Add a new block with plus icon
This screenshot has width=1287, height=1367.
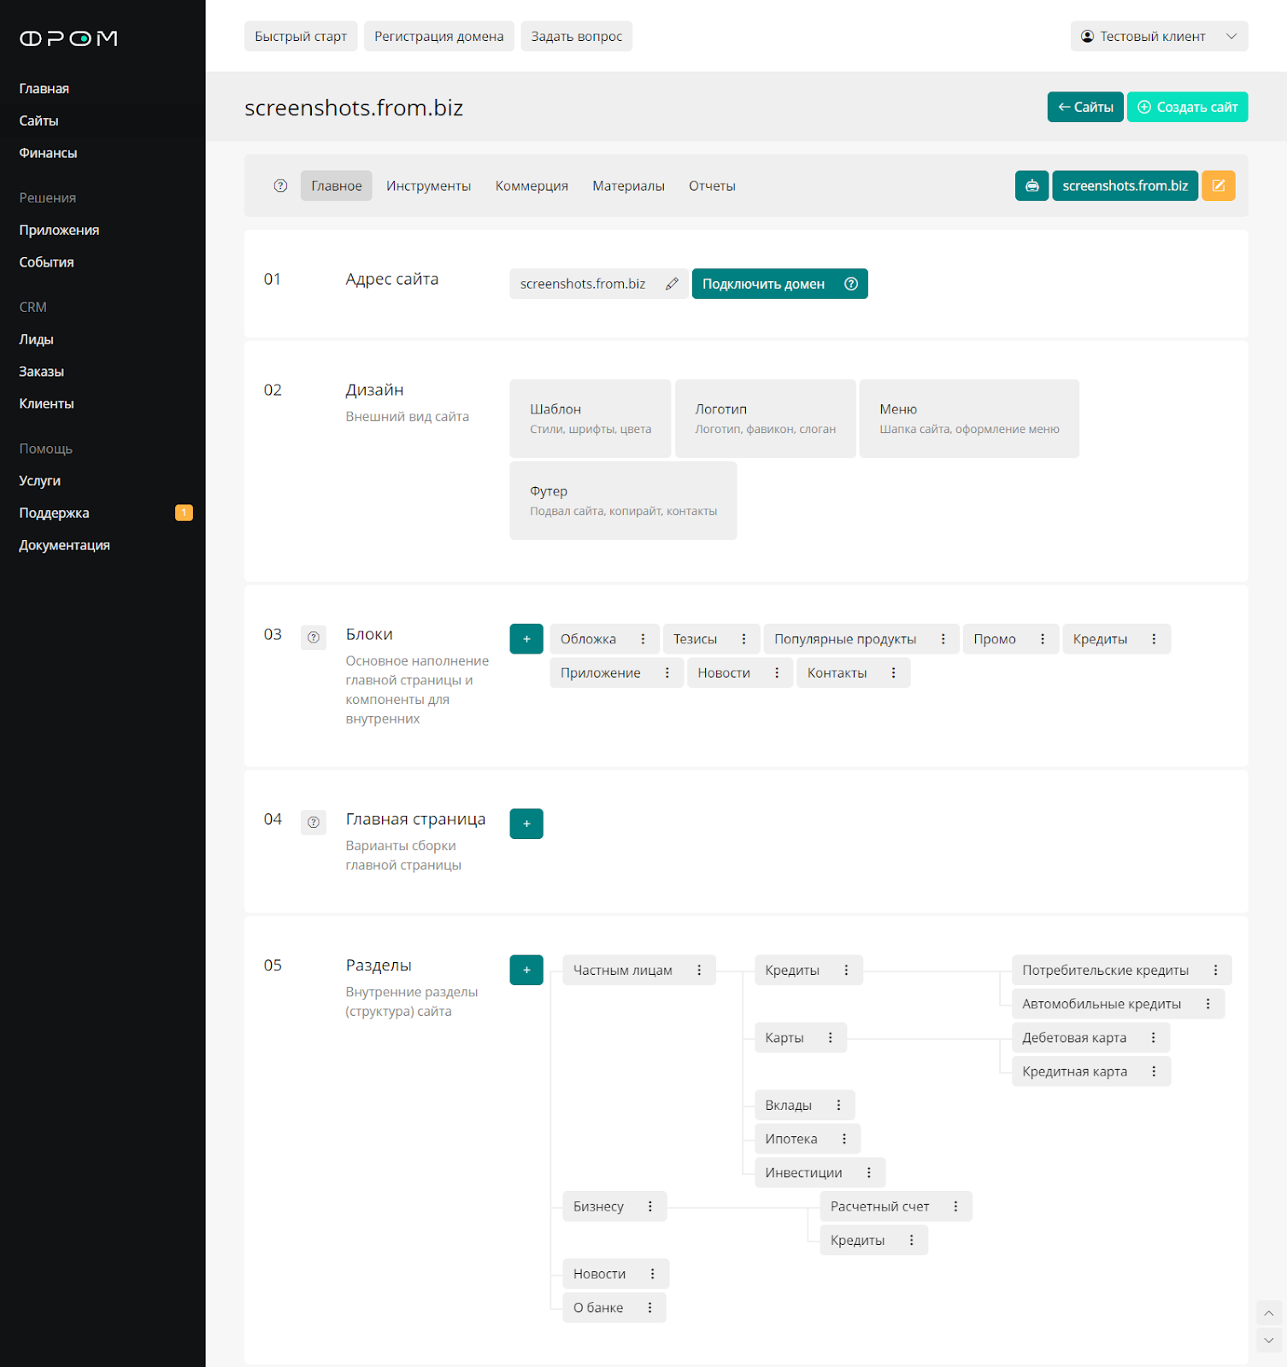pos(526,639)
